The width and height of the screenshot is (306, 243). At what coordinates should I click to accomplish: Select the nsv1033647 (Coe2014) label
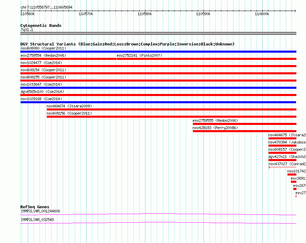(x=41, y=84)
